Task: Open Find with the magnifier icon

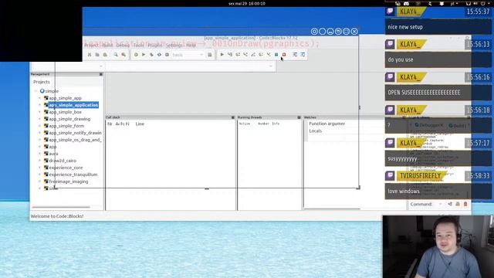Action: click(116, 55)
